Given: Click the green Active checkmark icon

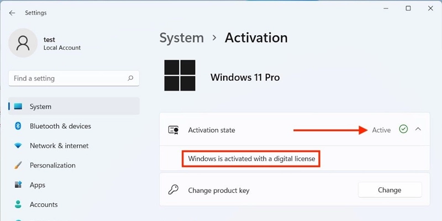Looking at the screenshot, I should point(403,129).
